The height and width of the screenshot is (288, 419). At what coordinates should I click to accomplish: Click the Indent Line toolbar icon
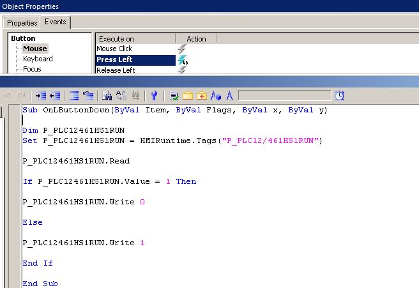point(41,96)
